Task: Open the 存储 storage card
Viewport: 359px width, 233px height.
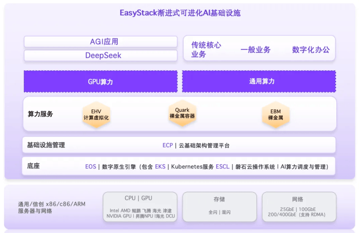Action: coord(220,207)
